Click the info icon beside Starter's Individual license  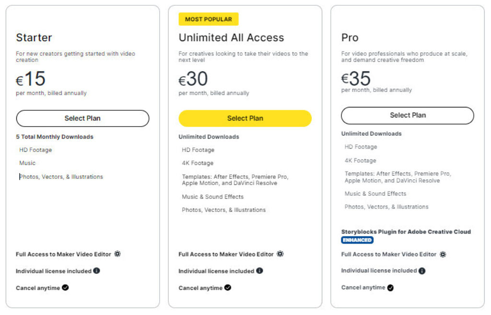97,271
